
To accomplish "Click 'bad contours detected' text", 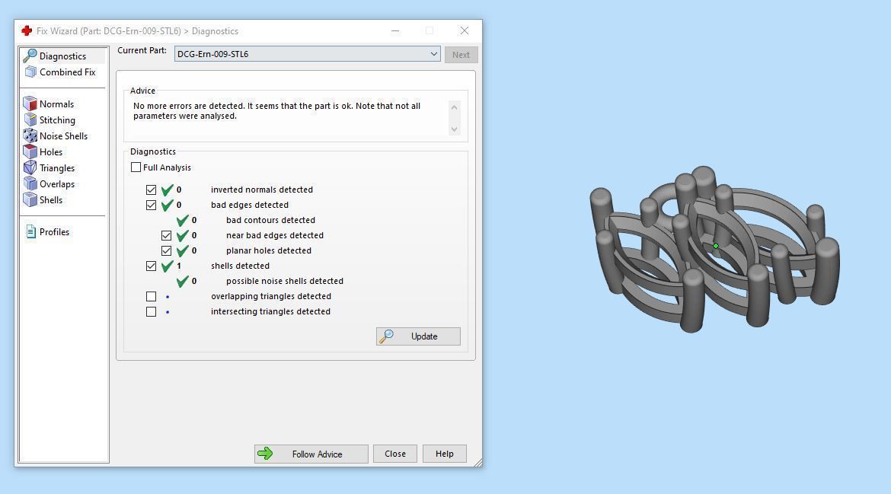I will [270, 220].
